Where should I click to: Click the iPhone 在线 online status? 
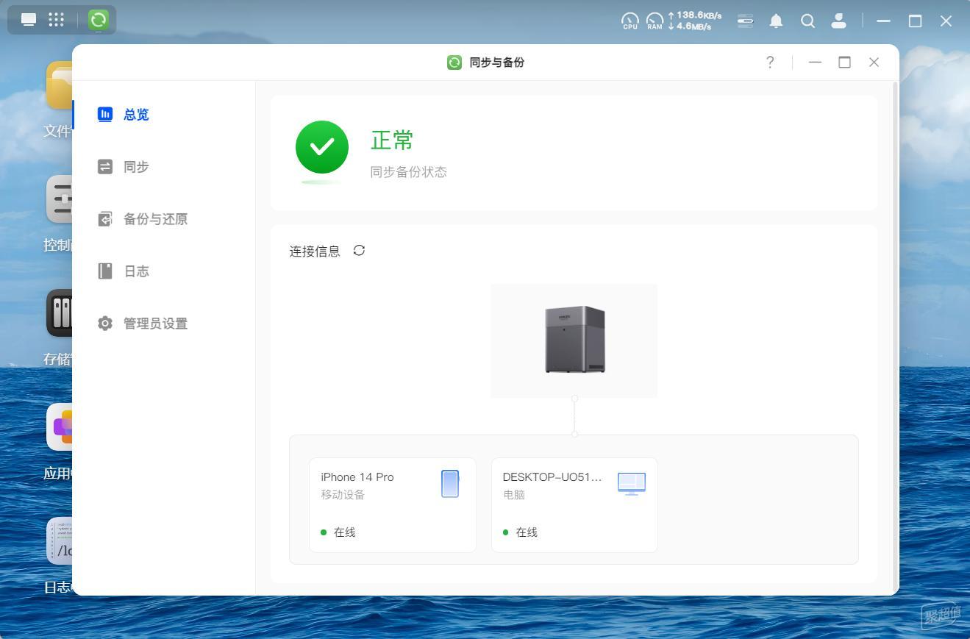coord(338,532)
